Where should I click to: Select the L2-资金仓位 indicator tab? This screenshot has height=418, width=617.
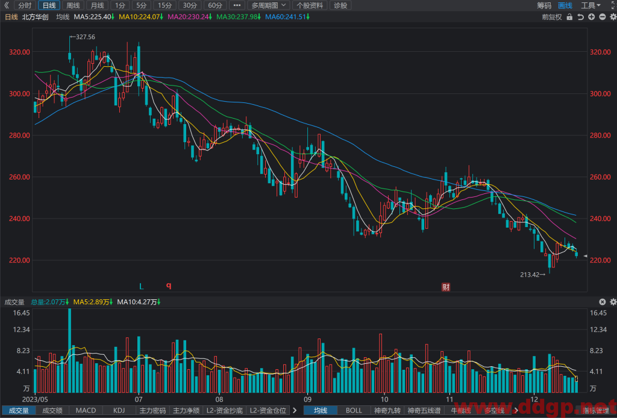click(x=268, y=410)
